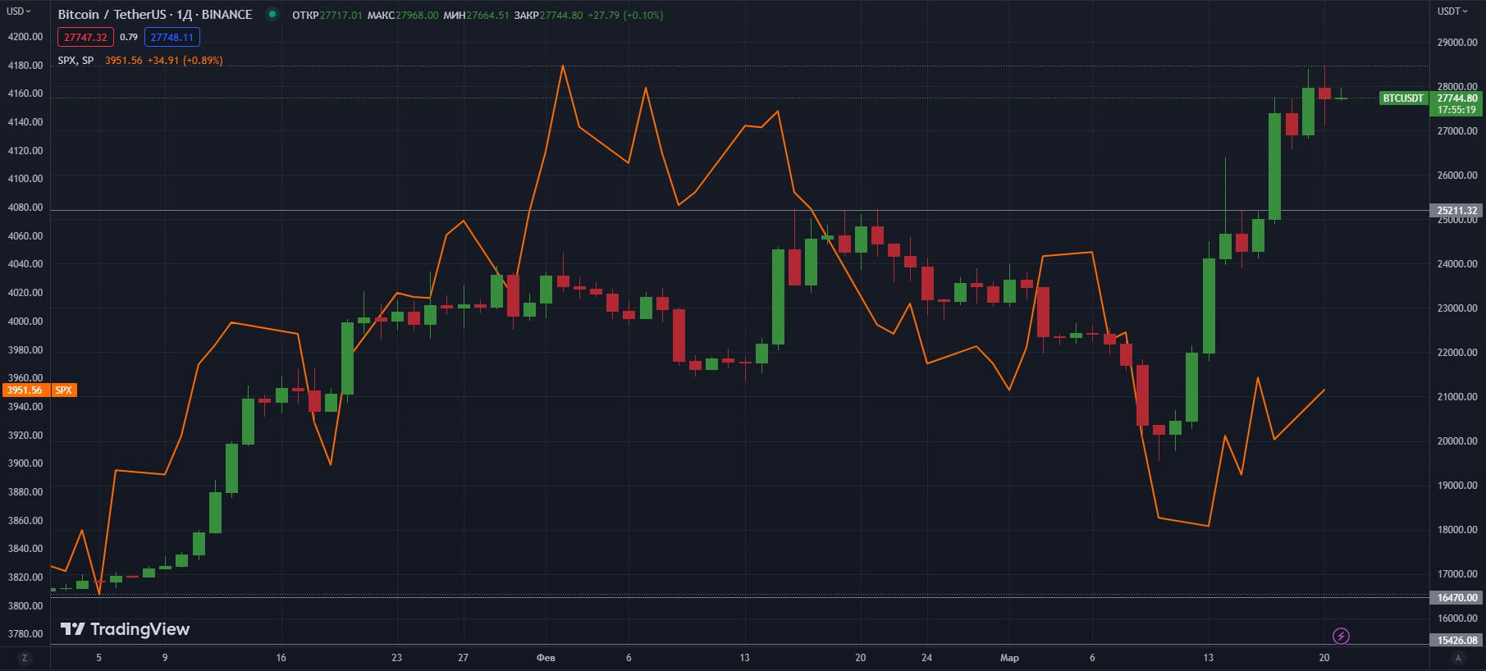Click the 27 date label on time axis
1486x671 pixels.
(x=463, y=658)
